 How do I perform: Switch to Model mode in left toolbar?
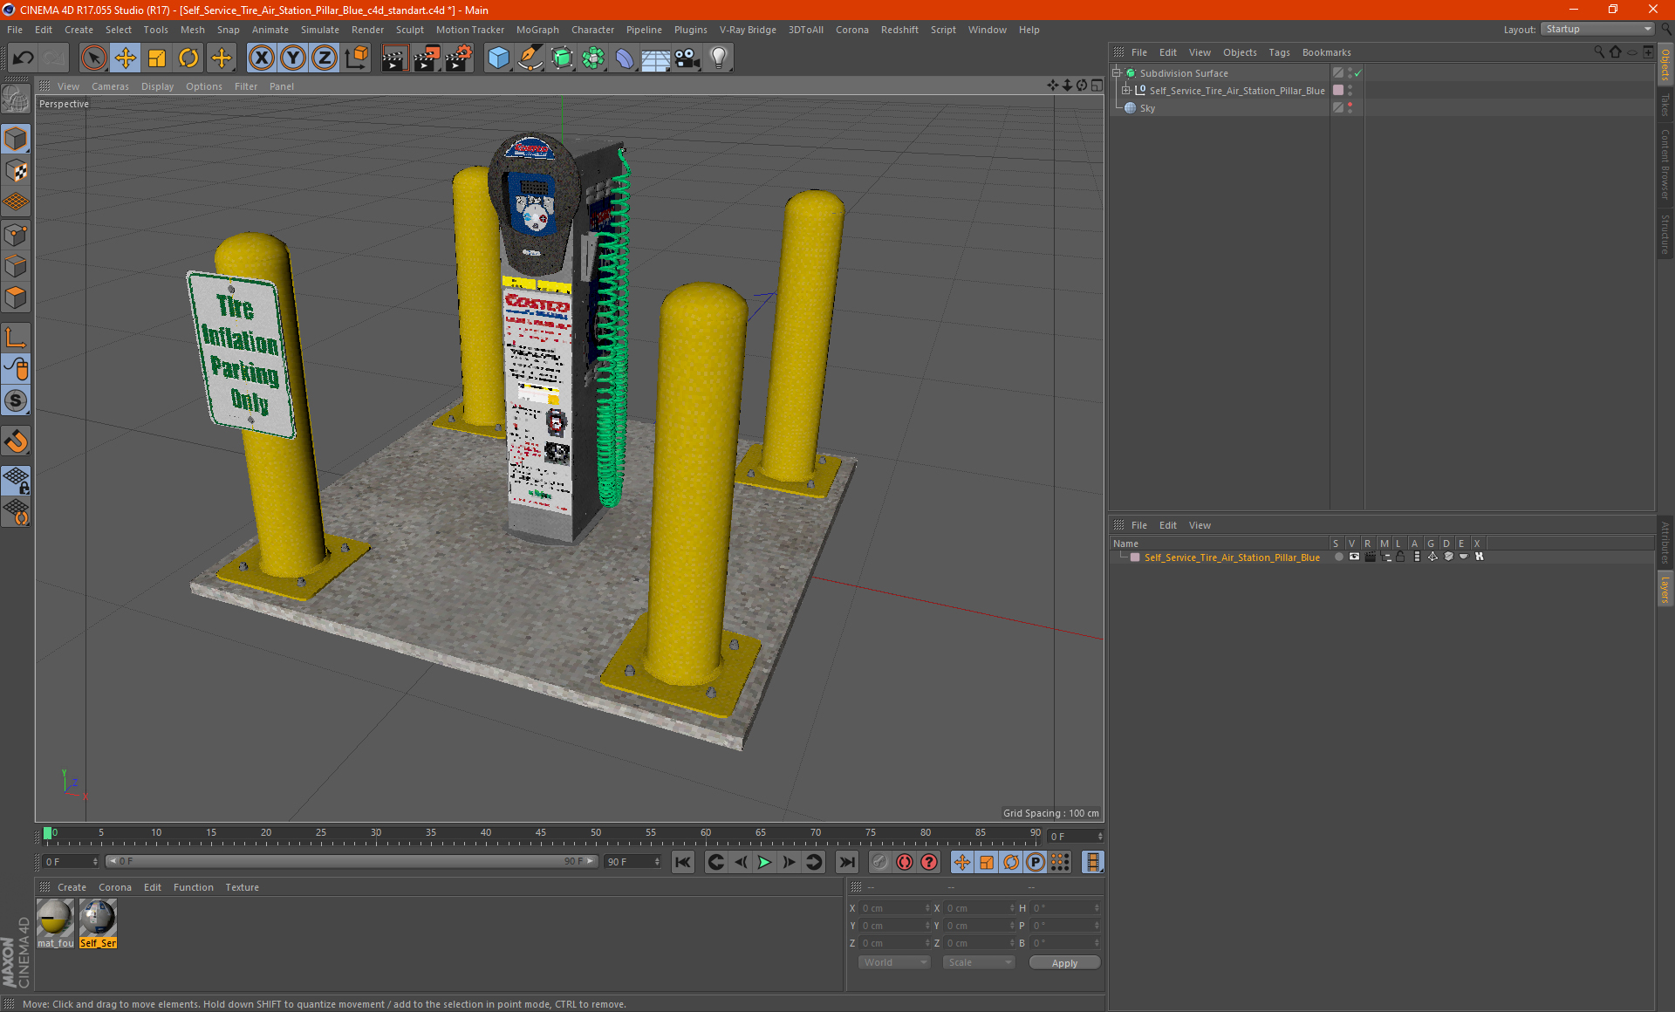(x=16, y=139)
